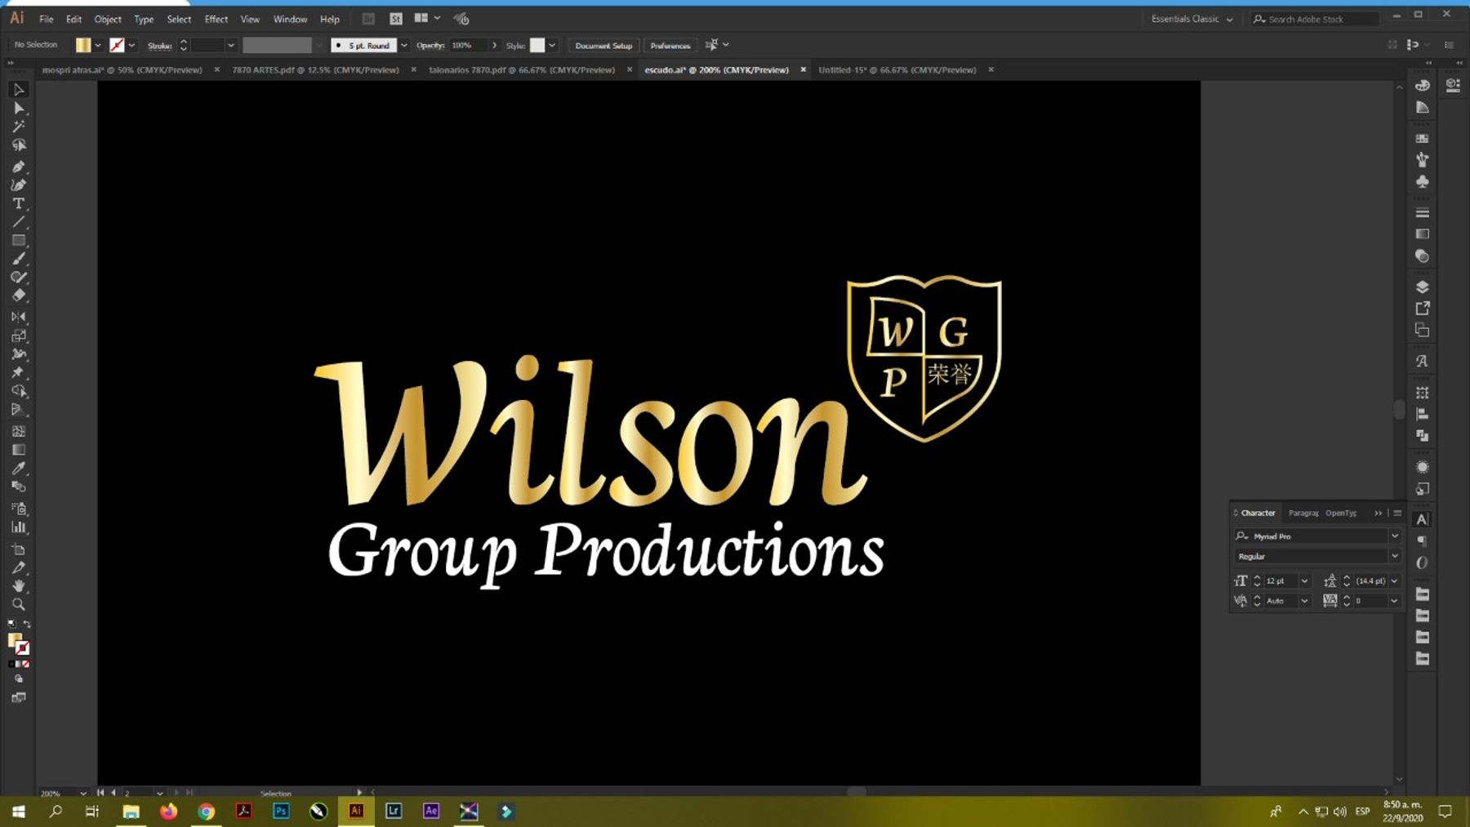
Task: Open the Layers panel icon
Action: click(x=1422, y=287)
